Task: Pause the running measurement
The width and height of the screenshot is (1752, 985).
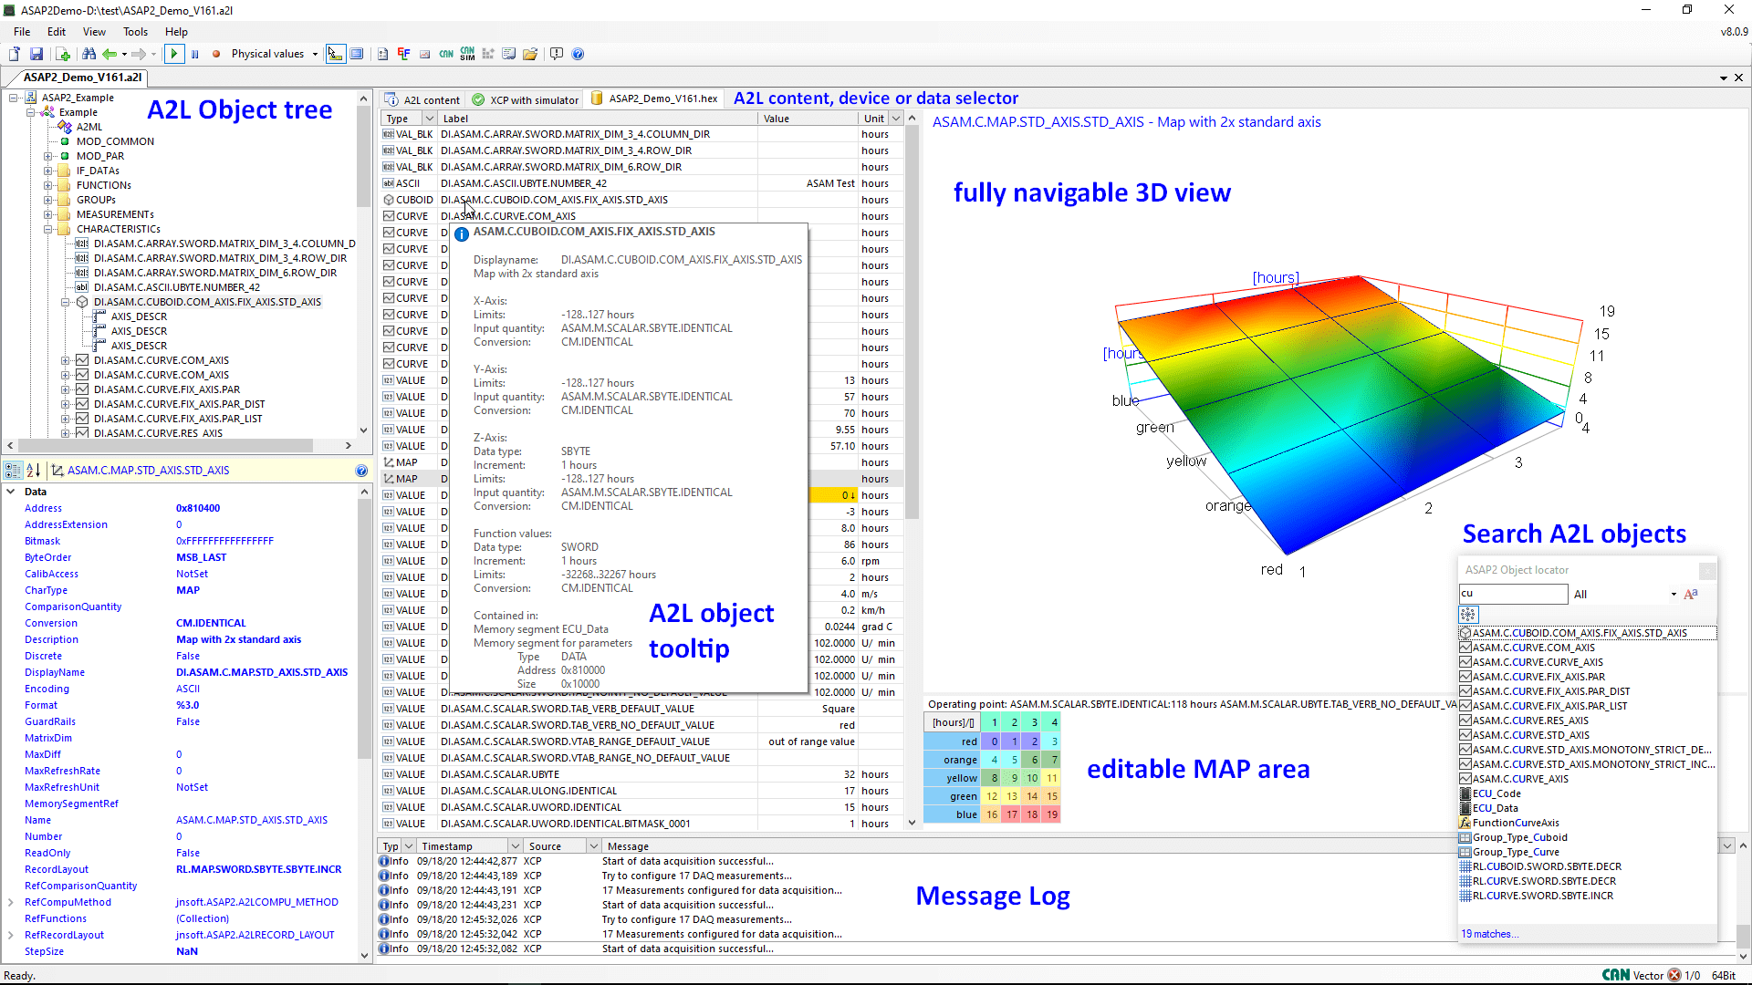Action: (x=194, y=54)
